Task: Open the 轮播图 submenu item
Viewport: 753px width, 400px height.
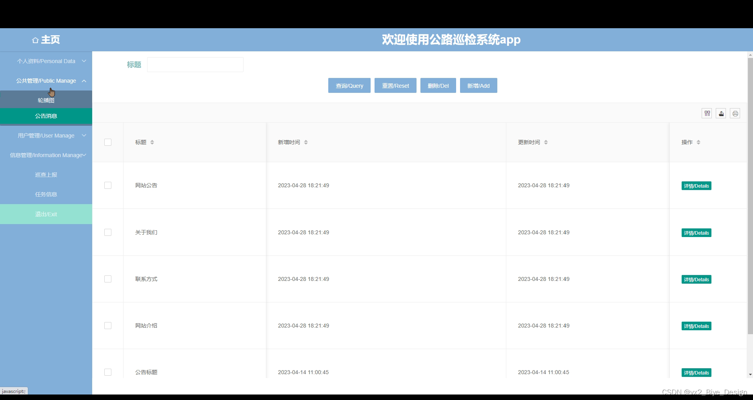Action: point(46,100)
